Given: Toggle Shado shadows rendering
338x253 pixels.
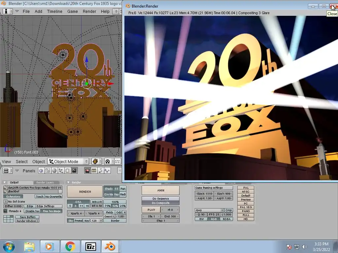Looking at the screenshot, I should (109, 189).
